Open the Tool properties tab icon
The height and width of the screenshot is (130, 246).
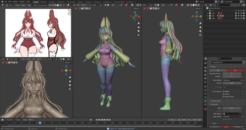205,63
